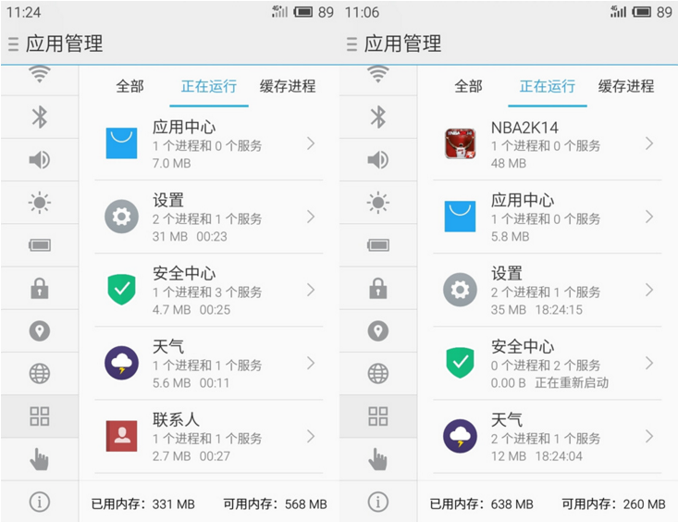The width and height of the screenshot is (678, 522).
Task: Tap brightness sun icon on the 11:24 screen
Action: coord(39,203)
